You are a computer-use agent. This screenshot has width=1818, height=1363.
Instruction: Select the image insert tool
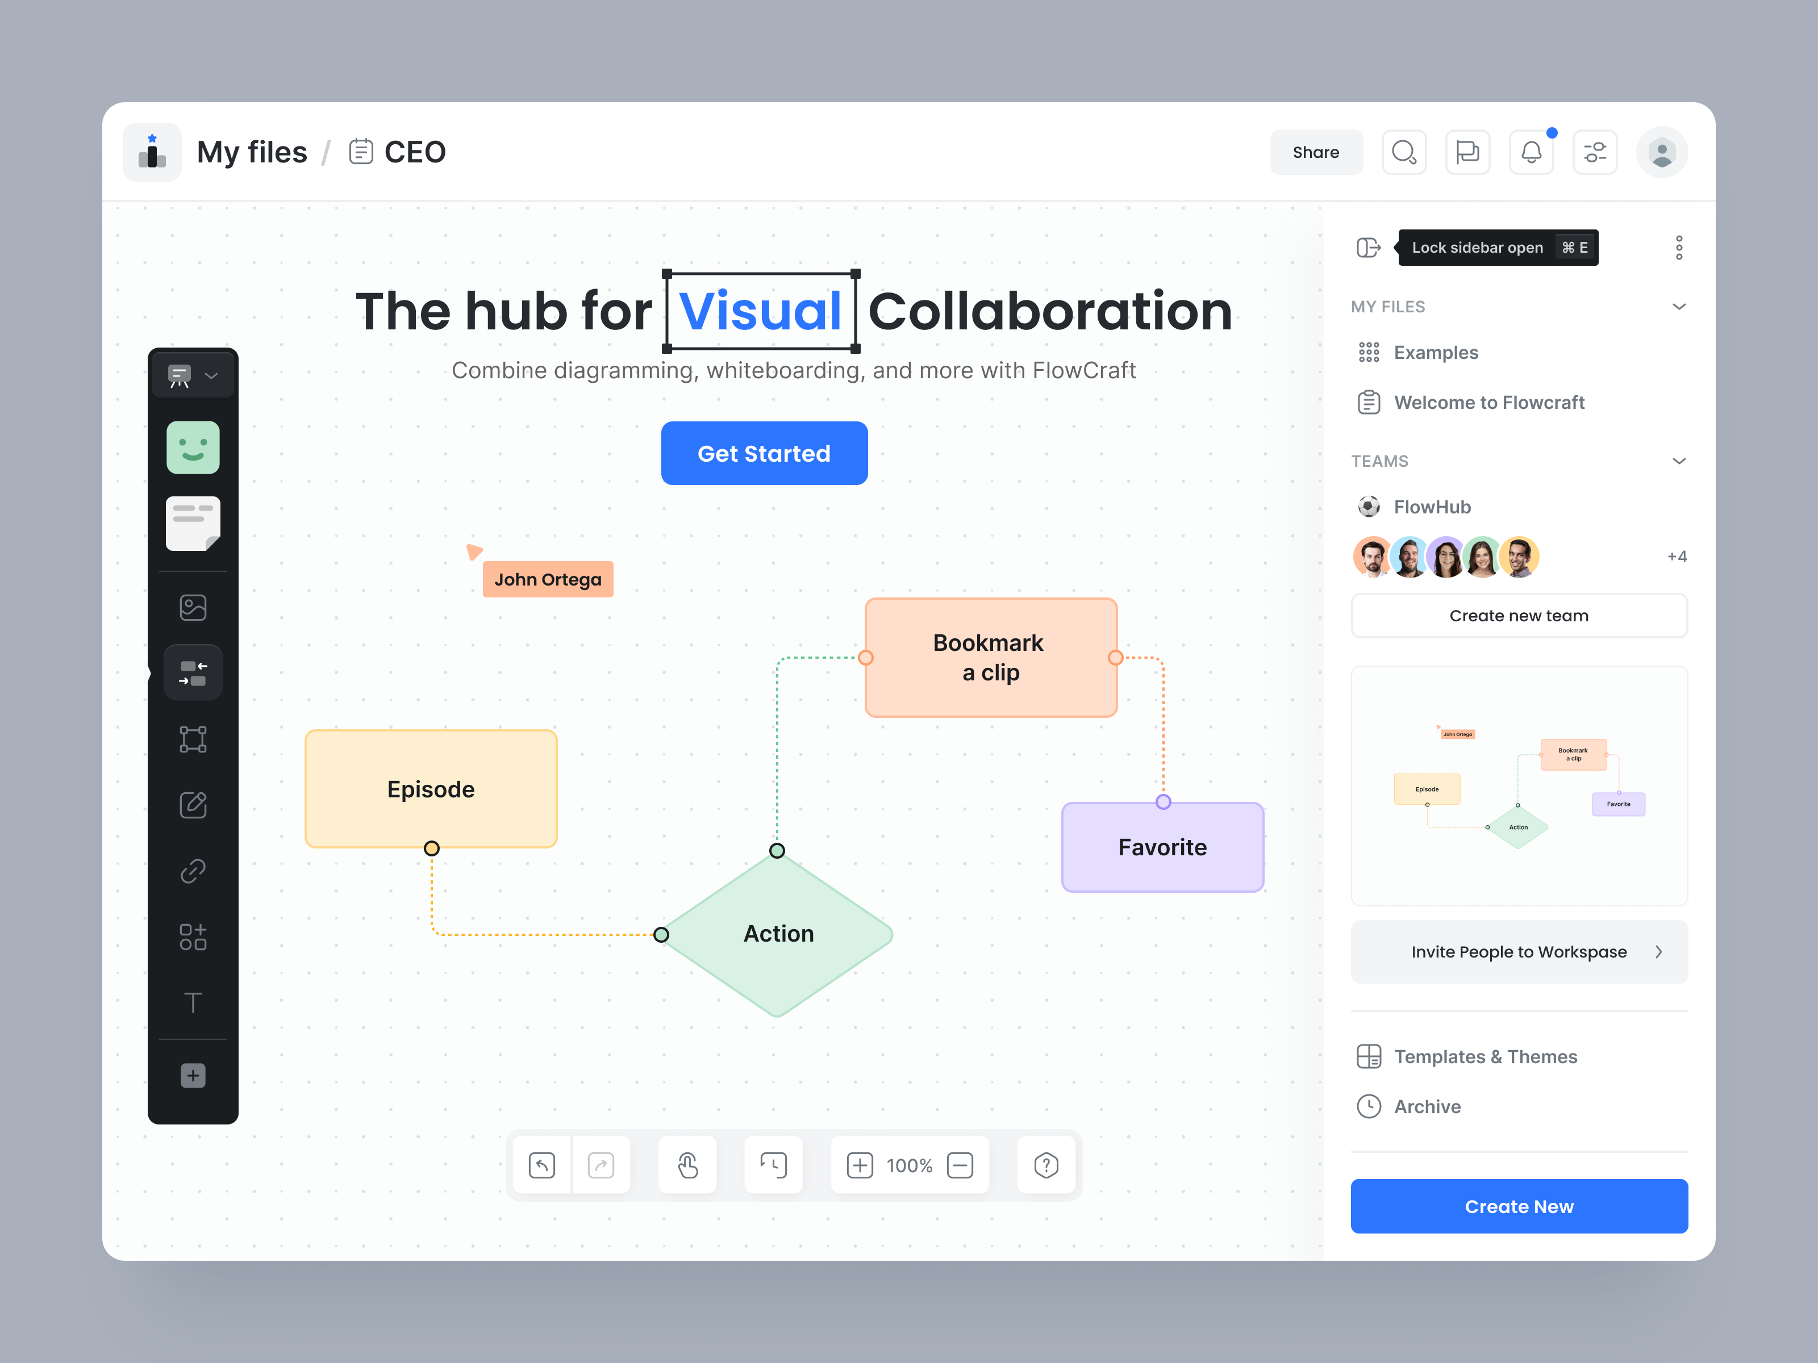(193, 607)
